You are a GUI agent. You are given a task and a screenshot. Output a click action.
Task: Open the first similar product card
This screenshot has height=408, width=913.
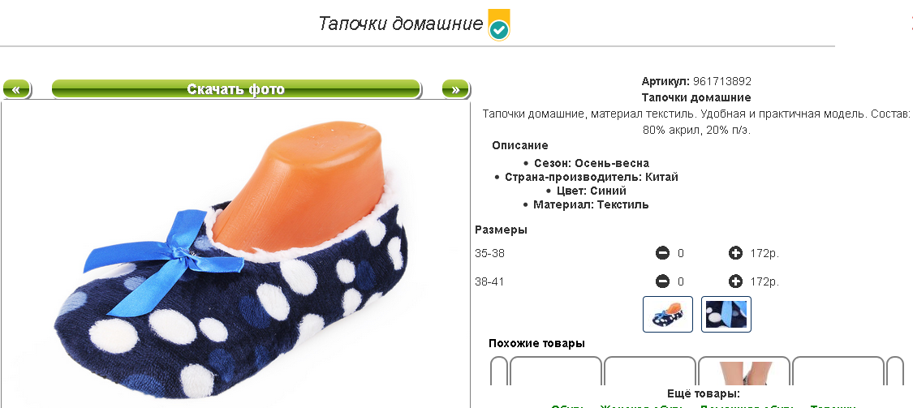pos(555,371)
